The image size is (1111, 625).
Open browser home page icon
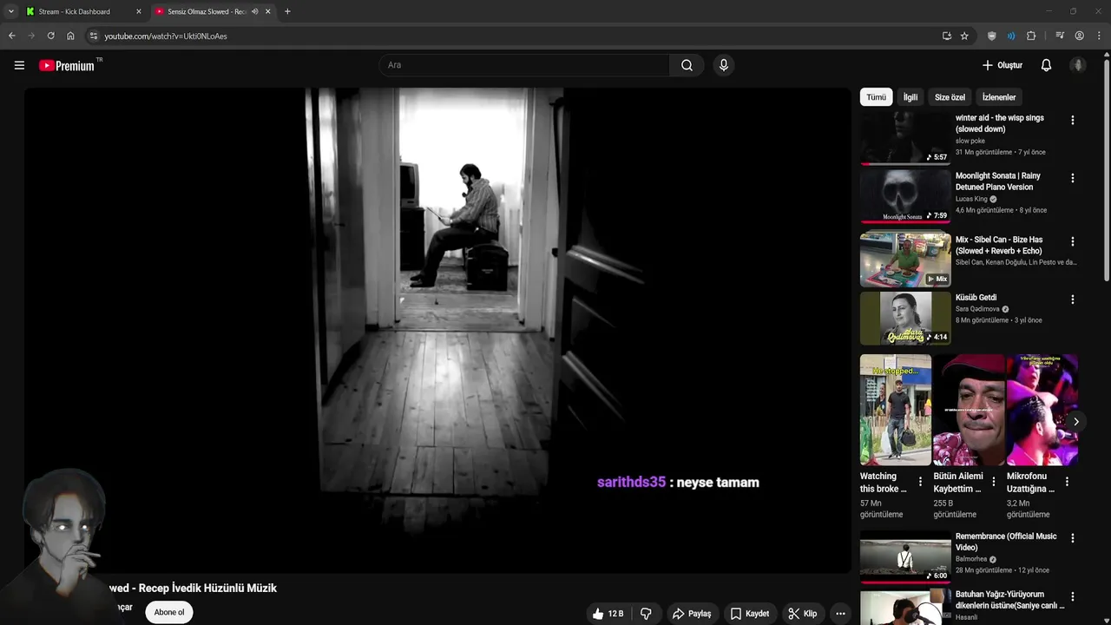tap(70, 36)
